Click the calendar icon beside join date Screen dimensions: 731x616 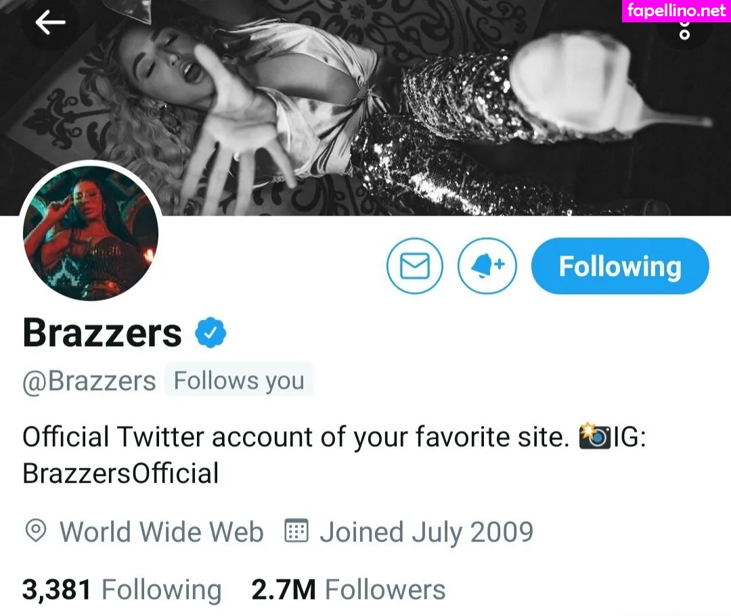pyautogui.click(x=296, y=531)
